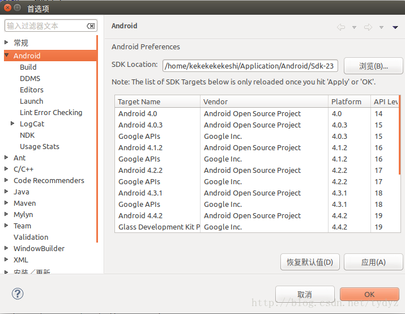Click the SDK Location path field

pos(250,66)
